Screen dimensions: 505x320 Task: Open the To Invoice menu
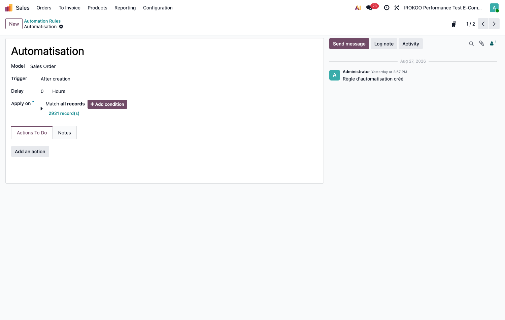(x=69, y=8)
